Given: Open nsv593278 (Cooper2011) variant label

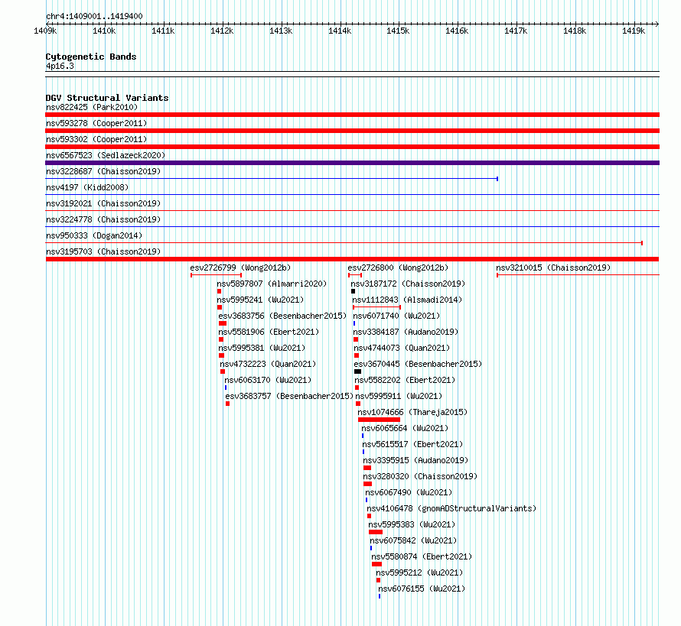Looking at the screenshot, I should 96,123.
